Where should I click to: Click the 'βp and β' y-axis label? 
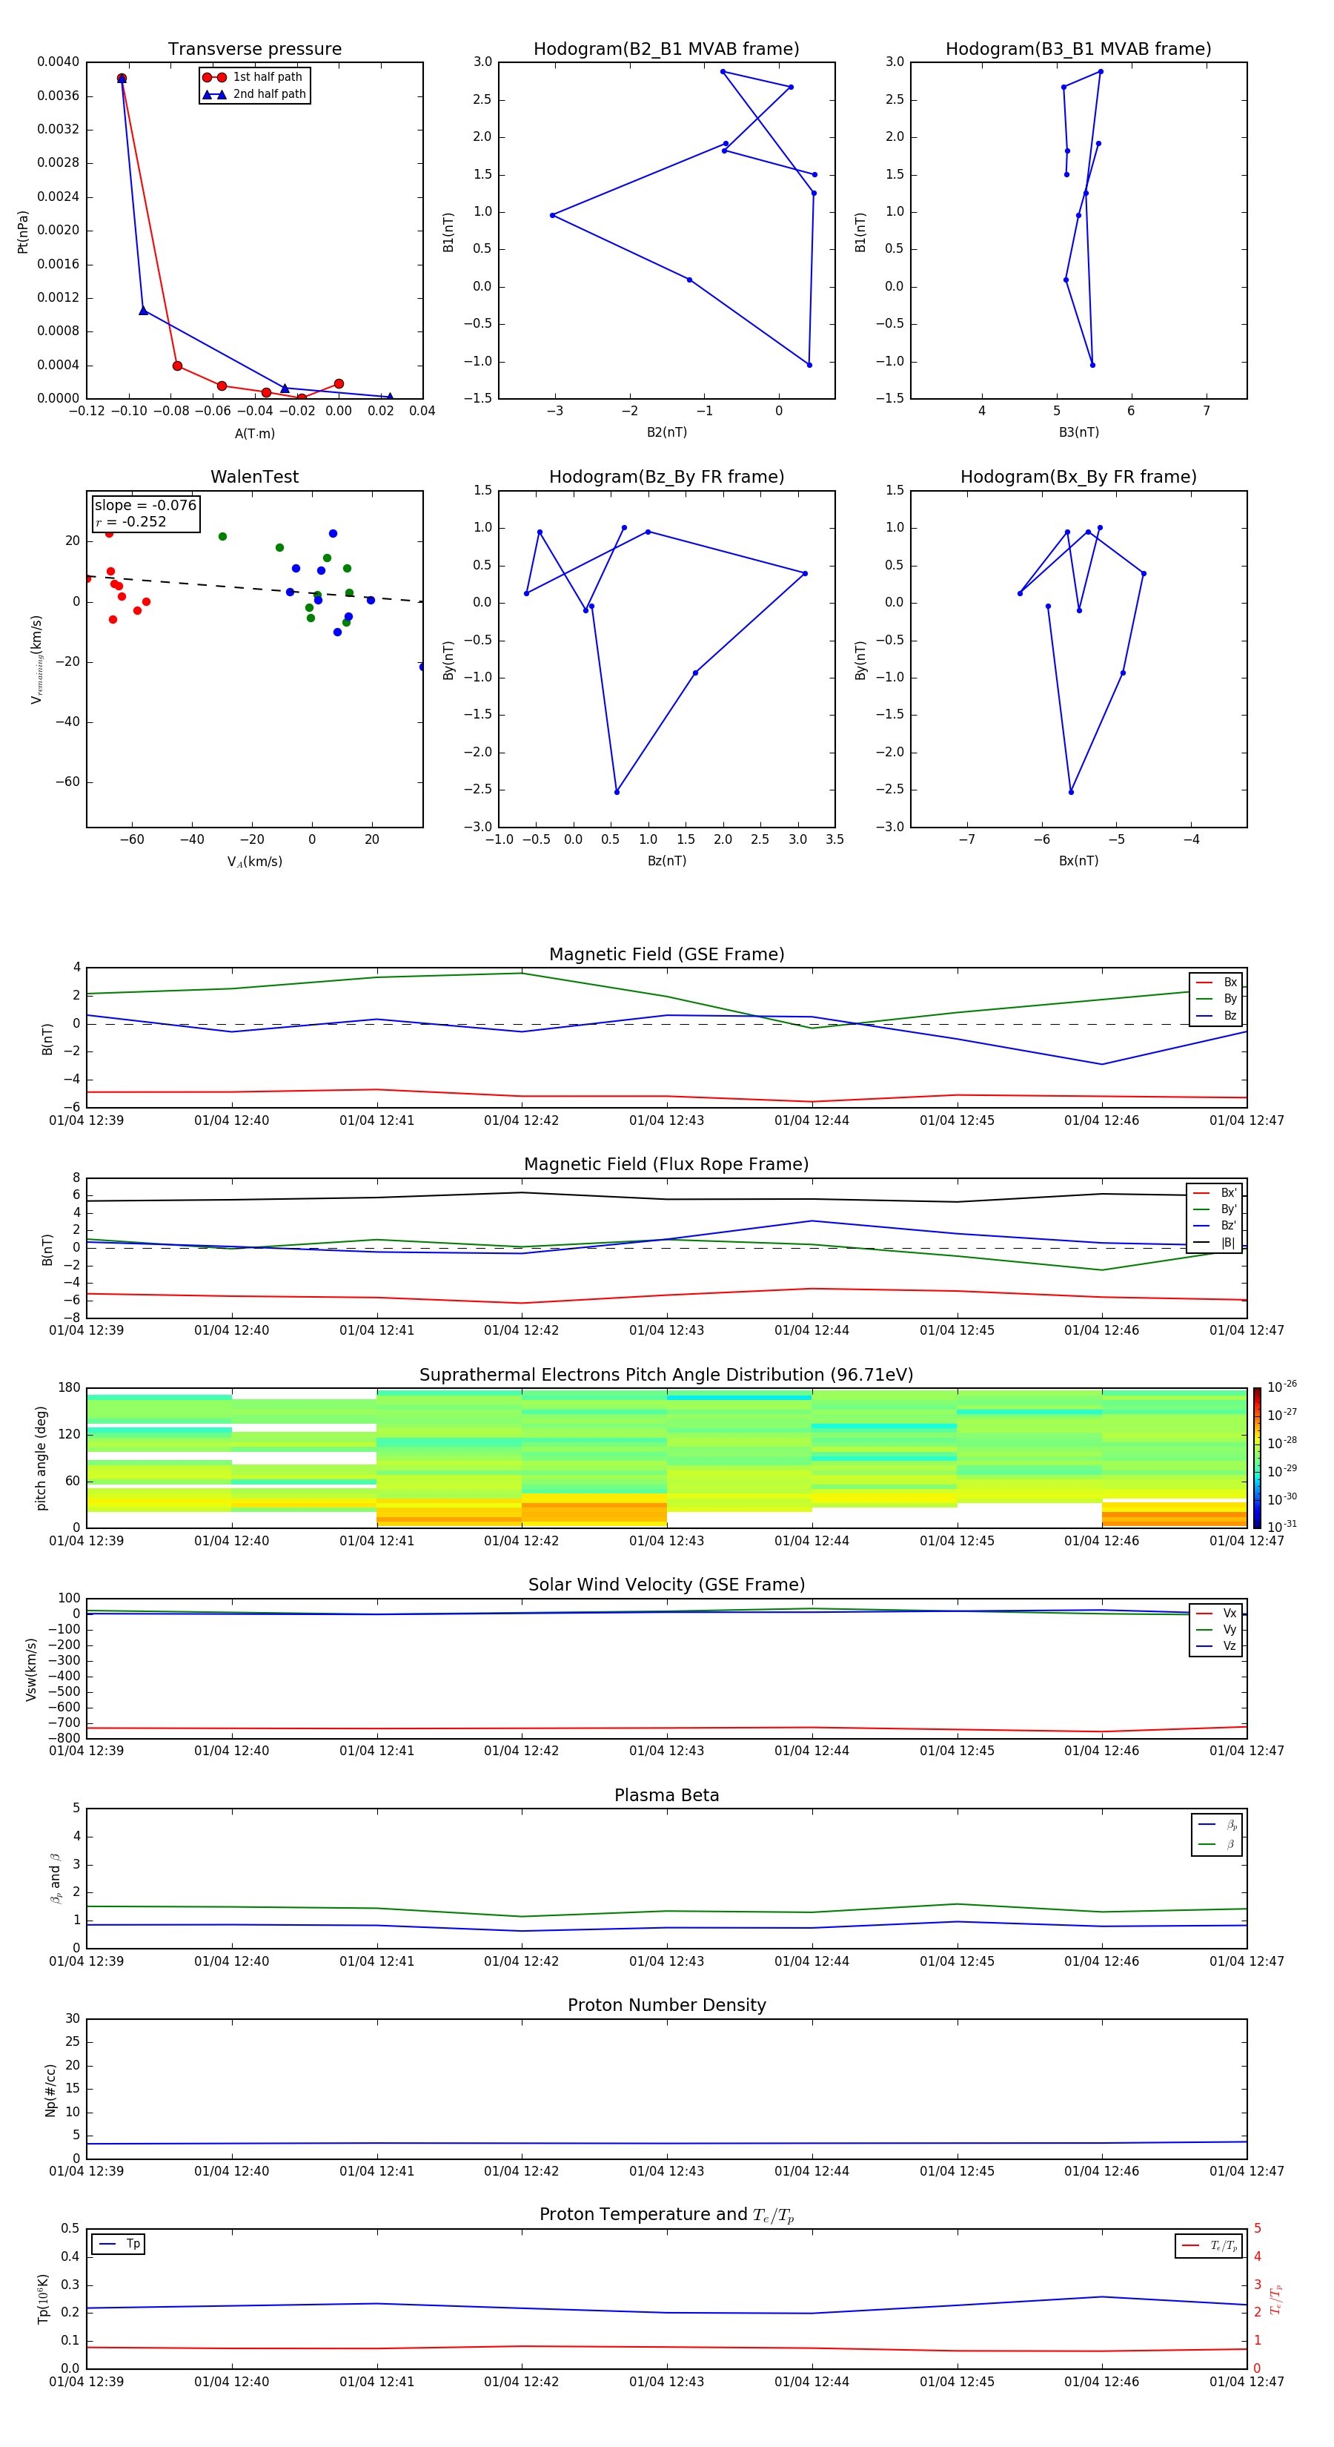coord(55,1878)
